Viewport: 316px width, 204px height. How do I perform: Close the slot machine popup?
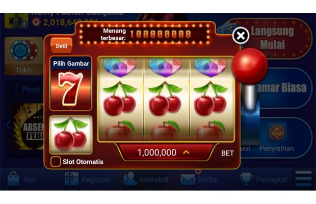click(241, 36)
